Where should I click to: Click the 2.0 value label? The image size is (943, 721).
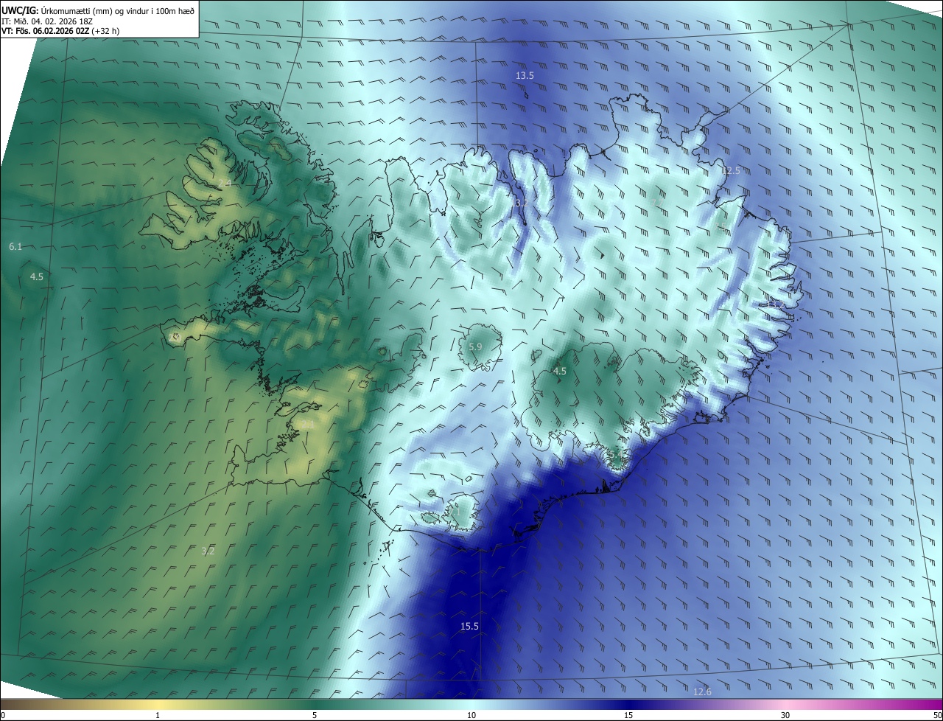tap(175, 337)
